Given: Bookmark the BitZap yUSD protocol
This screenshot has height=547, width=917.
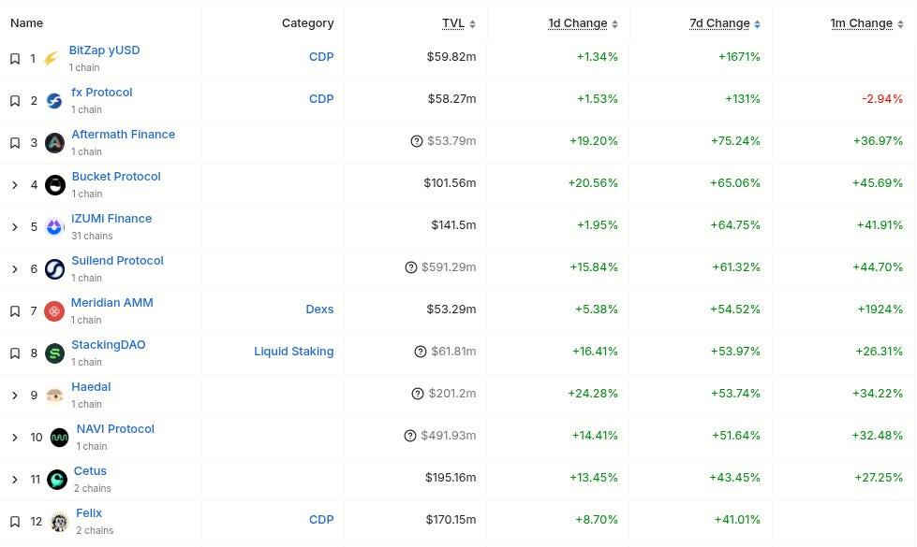Looking at the screenshot, I should pyautogui.click(x=15, y=59).
